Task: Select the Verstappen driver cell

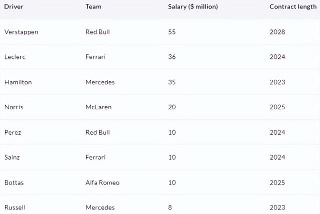Action: tap(21, 32)
